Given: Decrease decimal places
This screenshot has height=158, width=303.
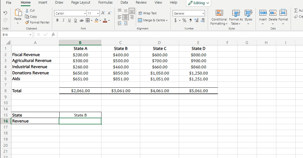Looking at the screenshot, I should point(202,20).
